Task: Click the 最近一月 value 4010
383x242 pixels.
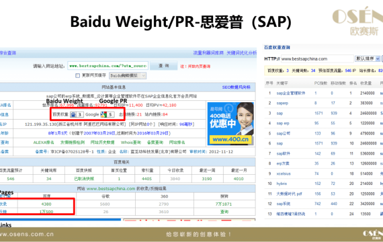Action: coord(239,179)
